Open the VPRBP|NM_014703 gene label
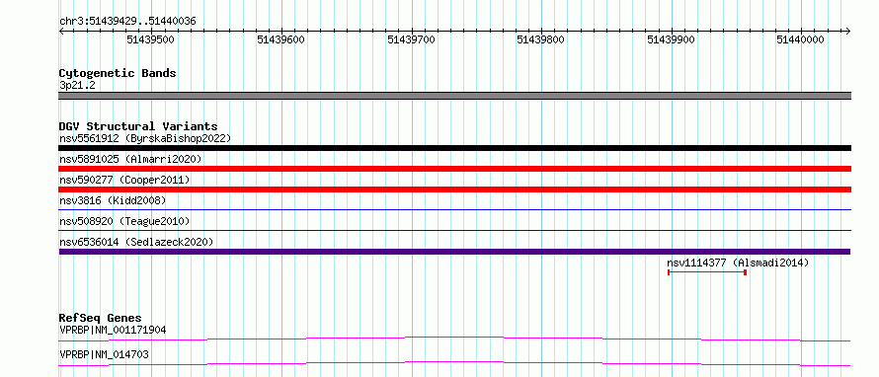The width and height of the screenshot is (879, 377). click(x=105, y=354)
